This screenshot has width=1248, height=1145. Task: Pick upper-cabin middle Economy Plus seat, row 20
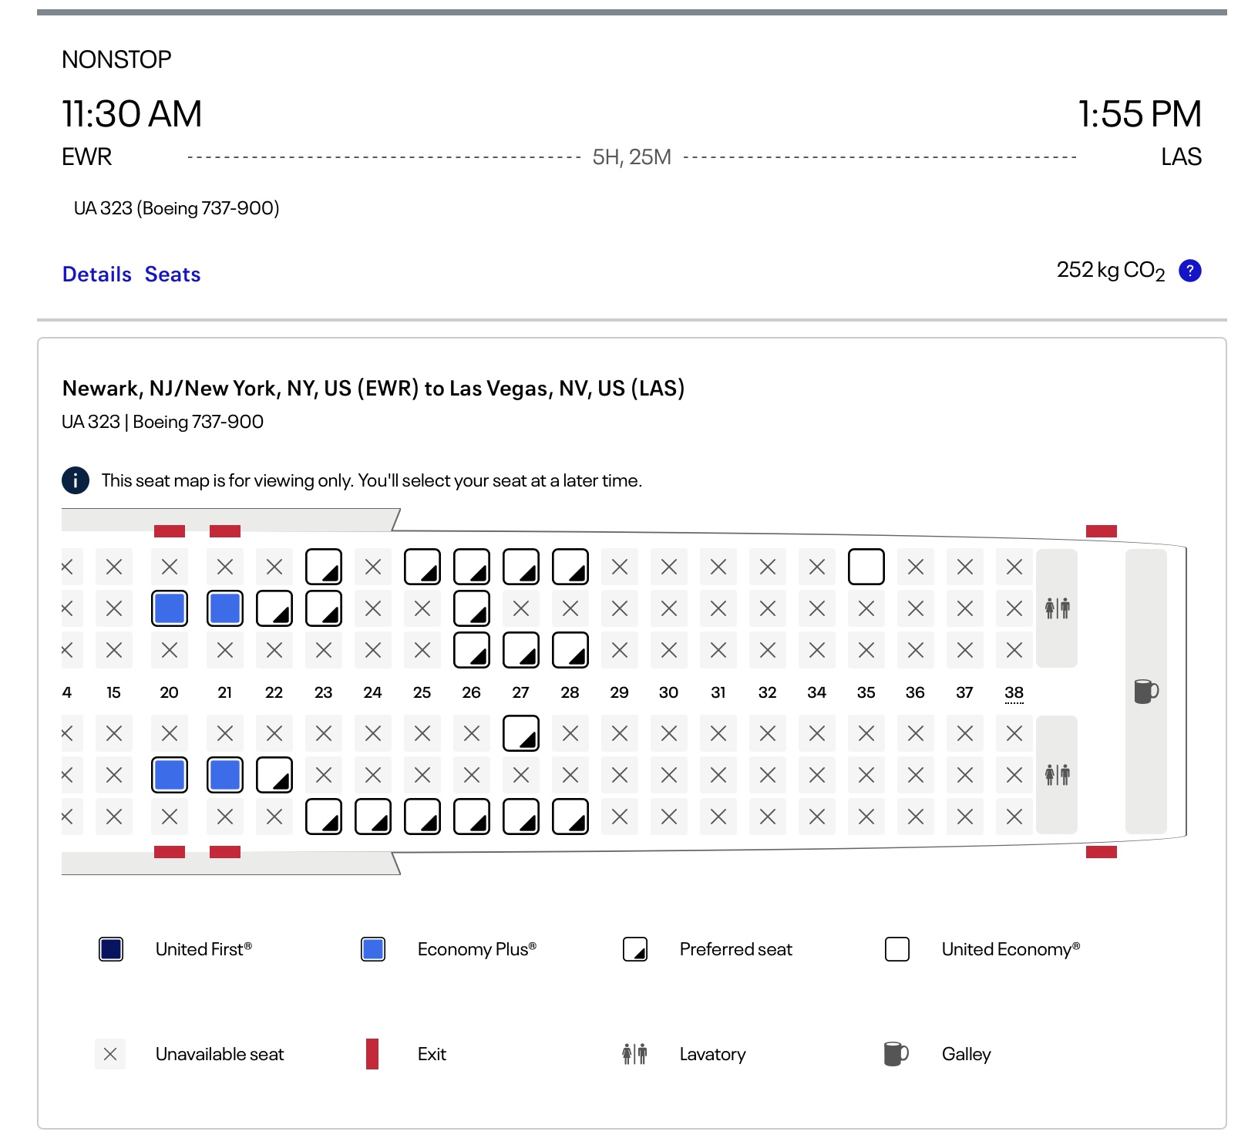click(170, 608)
